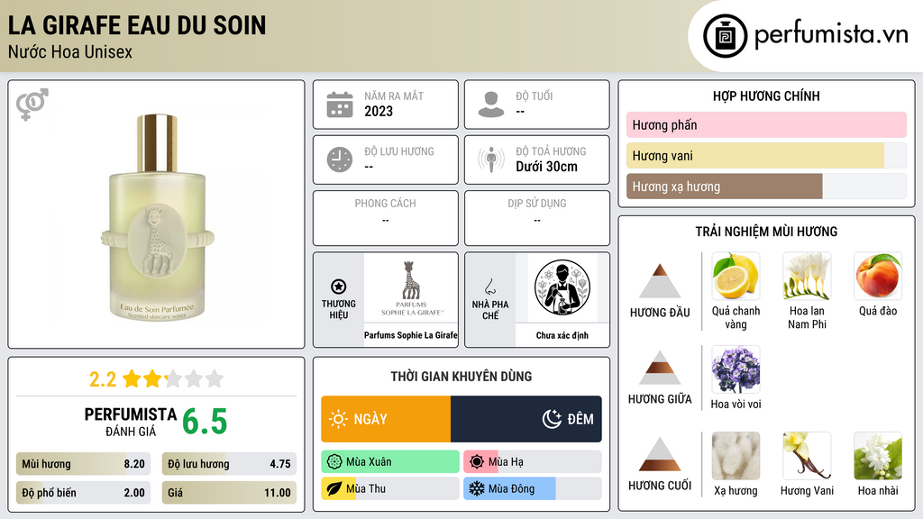The image size is (923, 519).
Task: Click the Perfumista đánh giá label
Action: (130, 422)
